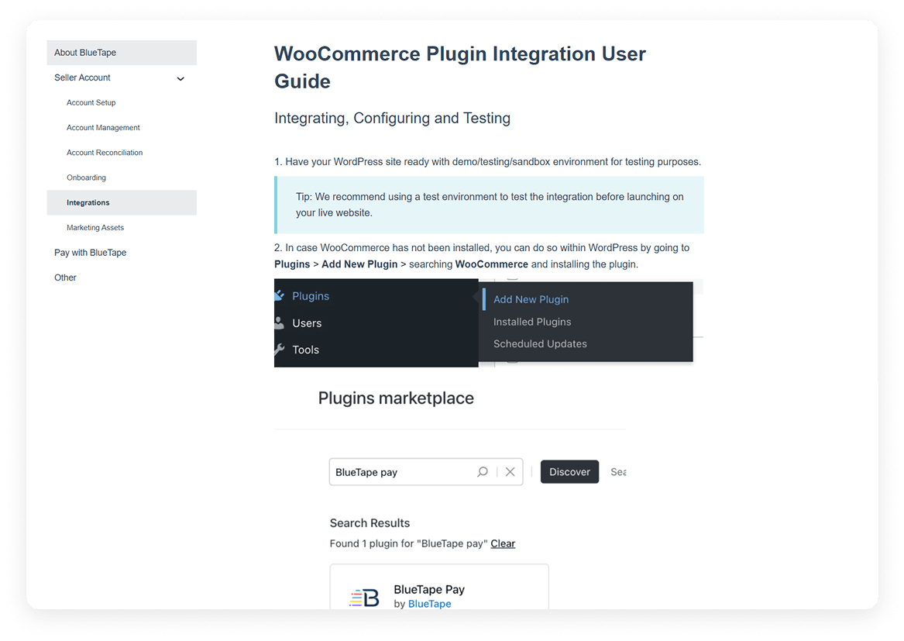Select Onboarding in sidebar

(87, 177)
